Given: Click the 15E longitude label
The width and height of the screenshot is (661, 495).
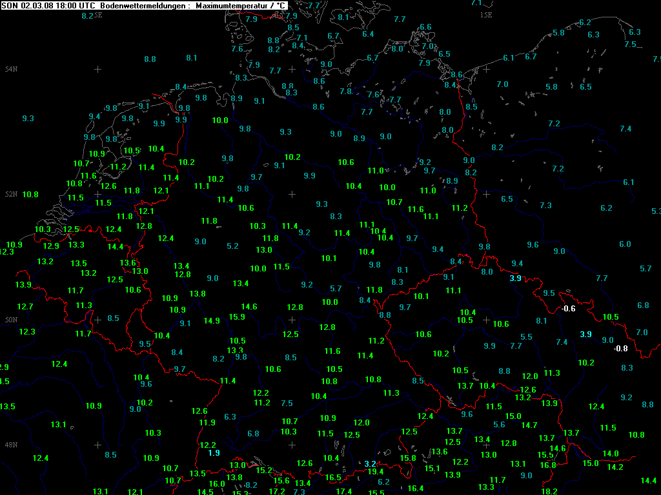Looking at the screenshot, I should pos(486,14).
